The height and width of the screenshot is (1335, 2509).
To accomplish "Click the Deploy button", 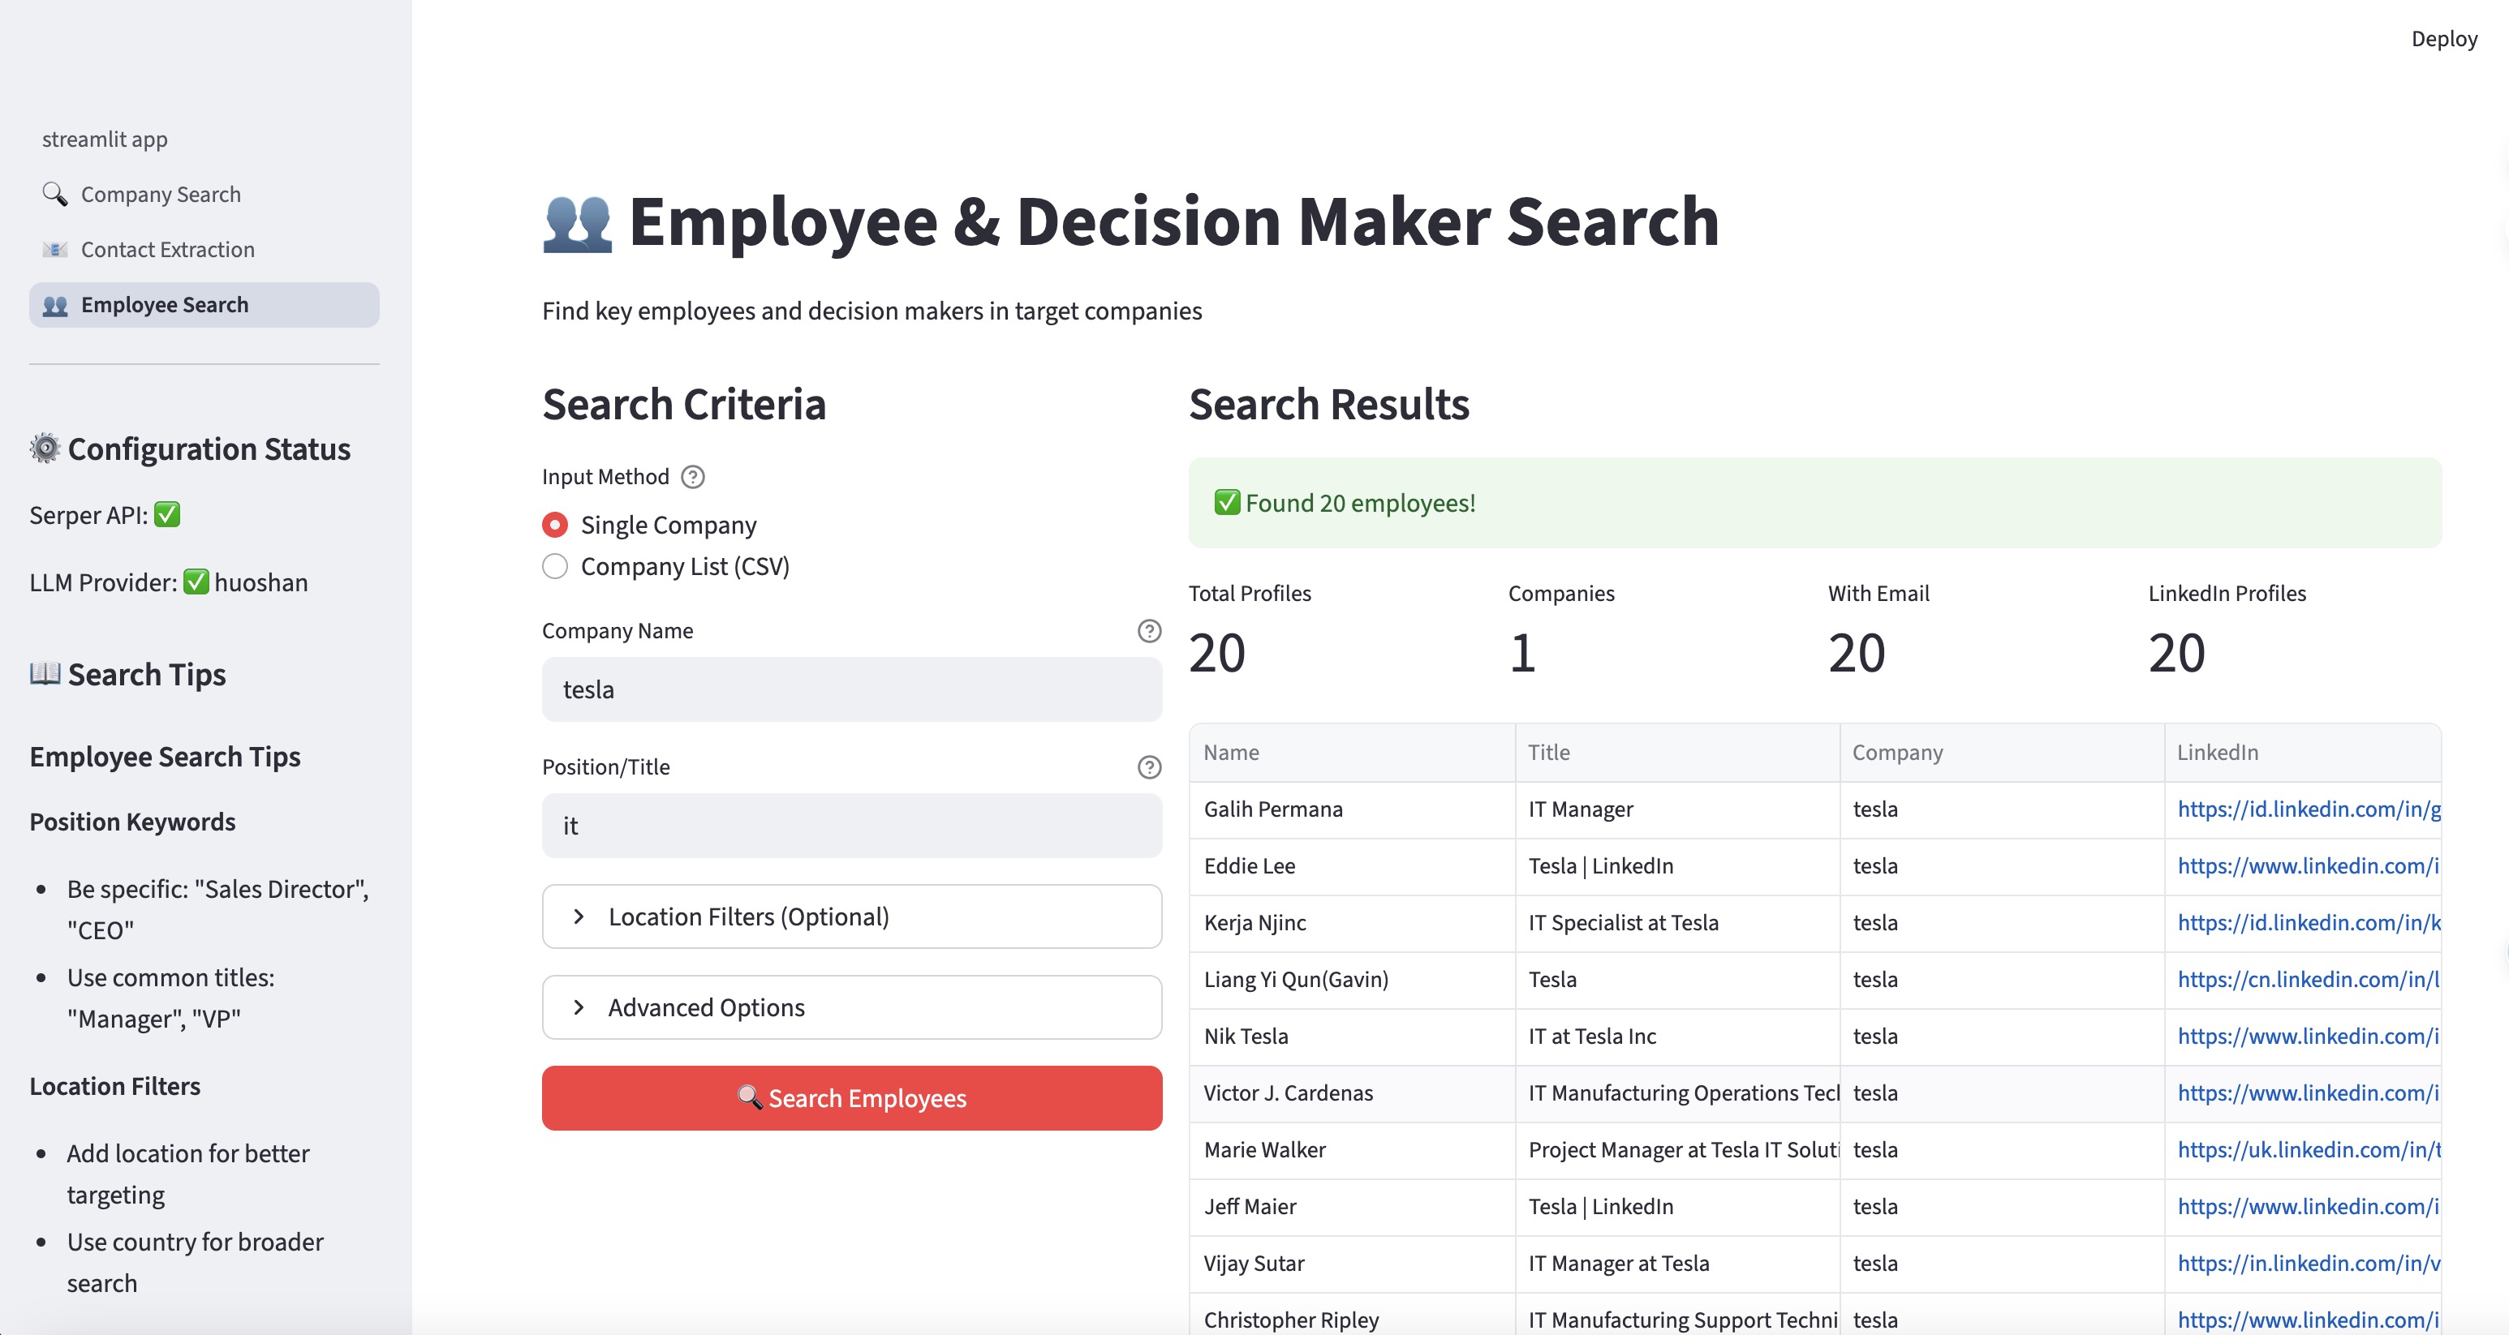I will tap(2444, 39).
